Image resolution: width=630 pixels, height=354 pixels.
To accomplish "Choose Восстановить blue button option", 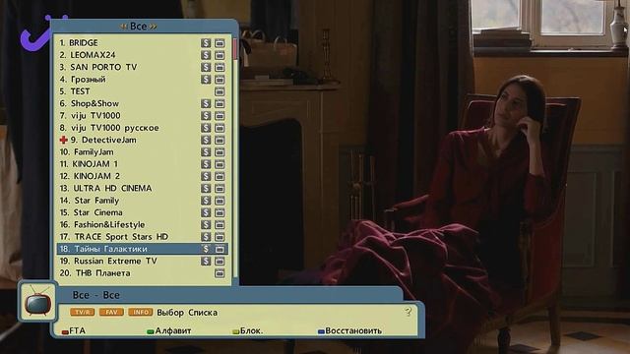I will click(350, 331).
